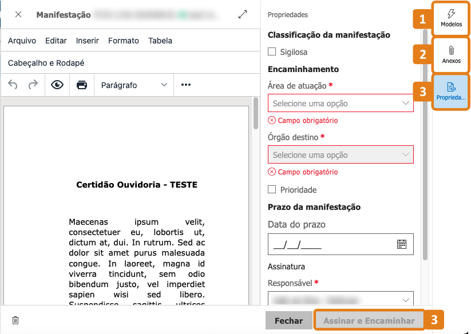Click Assinar e Encaminhar button

click(369, 320)
